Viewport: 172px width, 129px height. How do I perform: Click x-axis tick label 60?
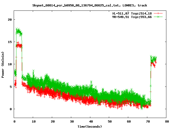(129, 121)
